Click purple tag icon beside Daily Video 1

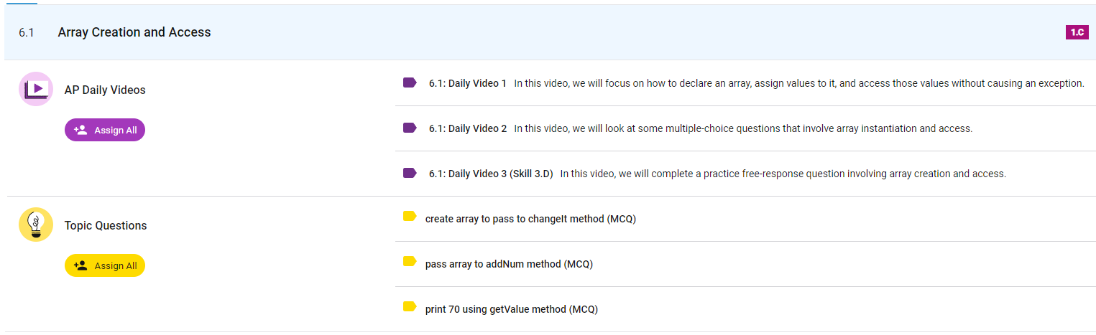coord(410,82)
